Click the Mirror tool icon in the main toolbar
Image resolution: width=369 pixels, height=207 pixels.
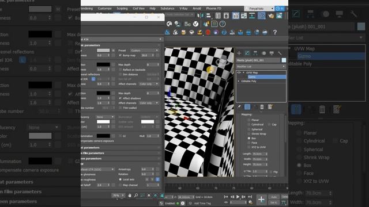(200, 16)
